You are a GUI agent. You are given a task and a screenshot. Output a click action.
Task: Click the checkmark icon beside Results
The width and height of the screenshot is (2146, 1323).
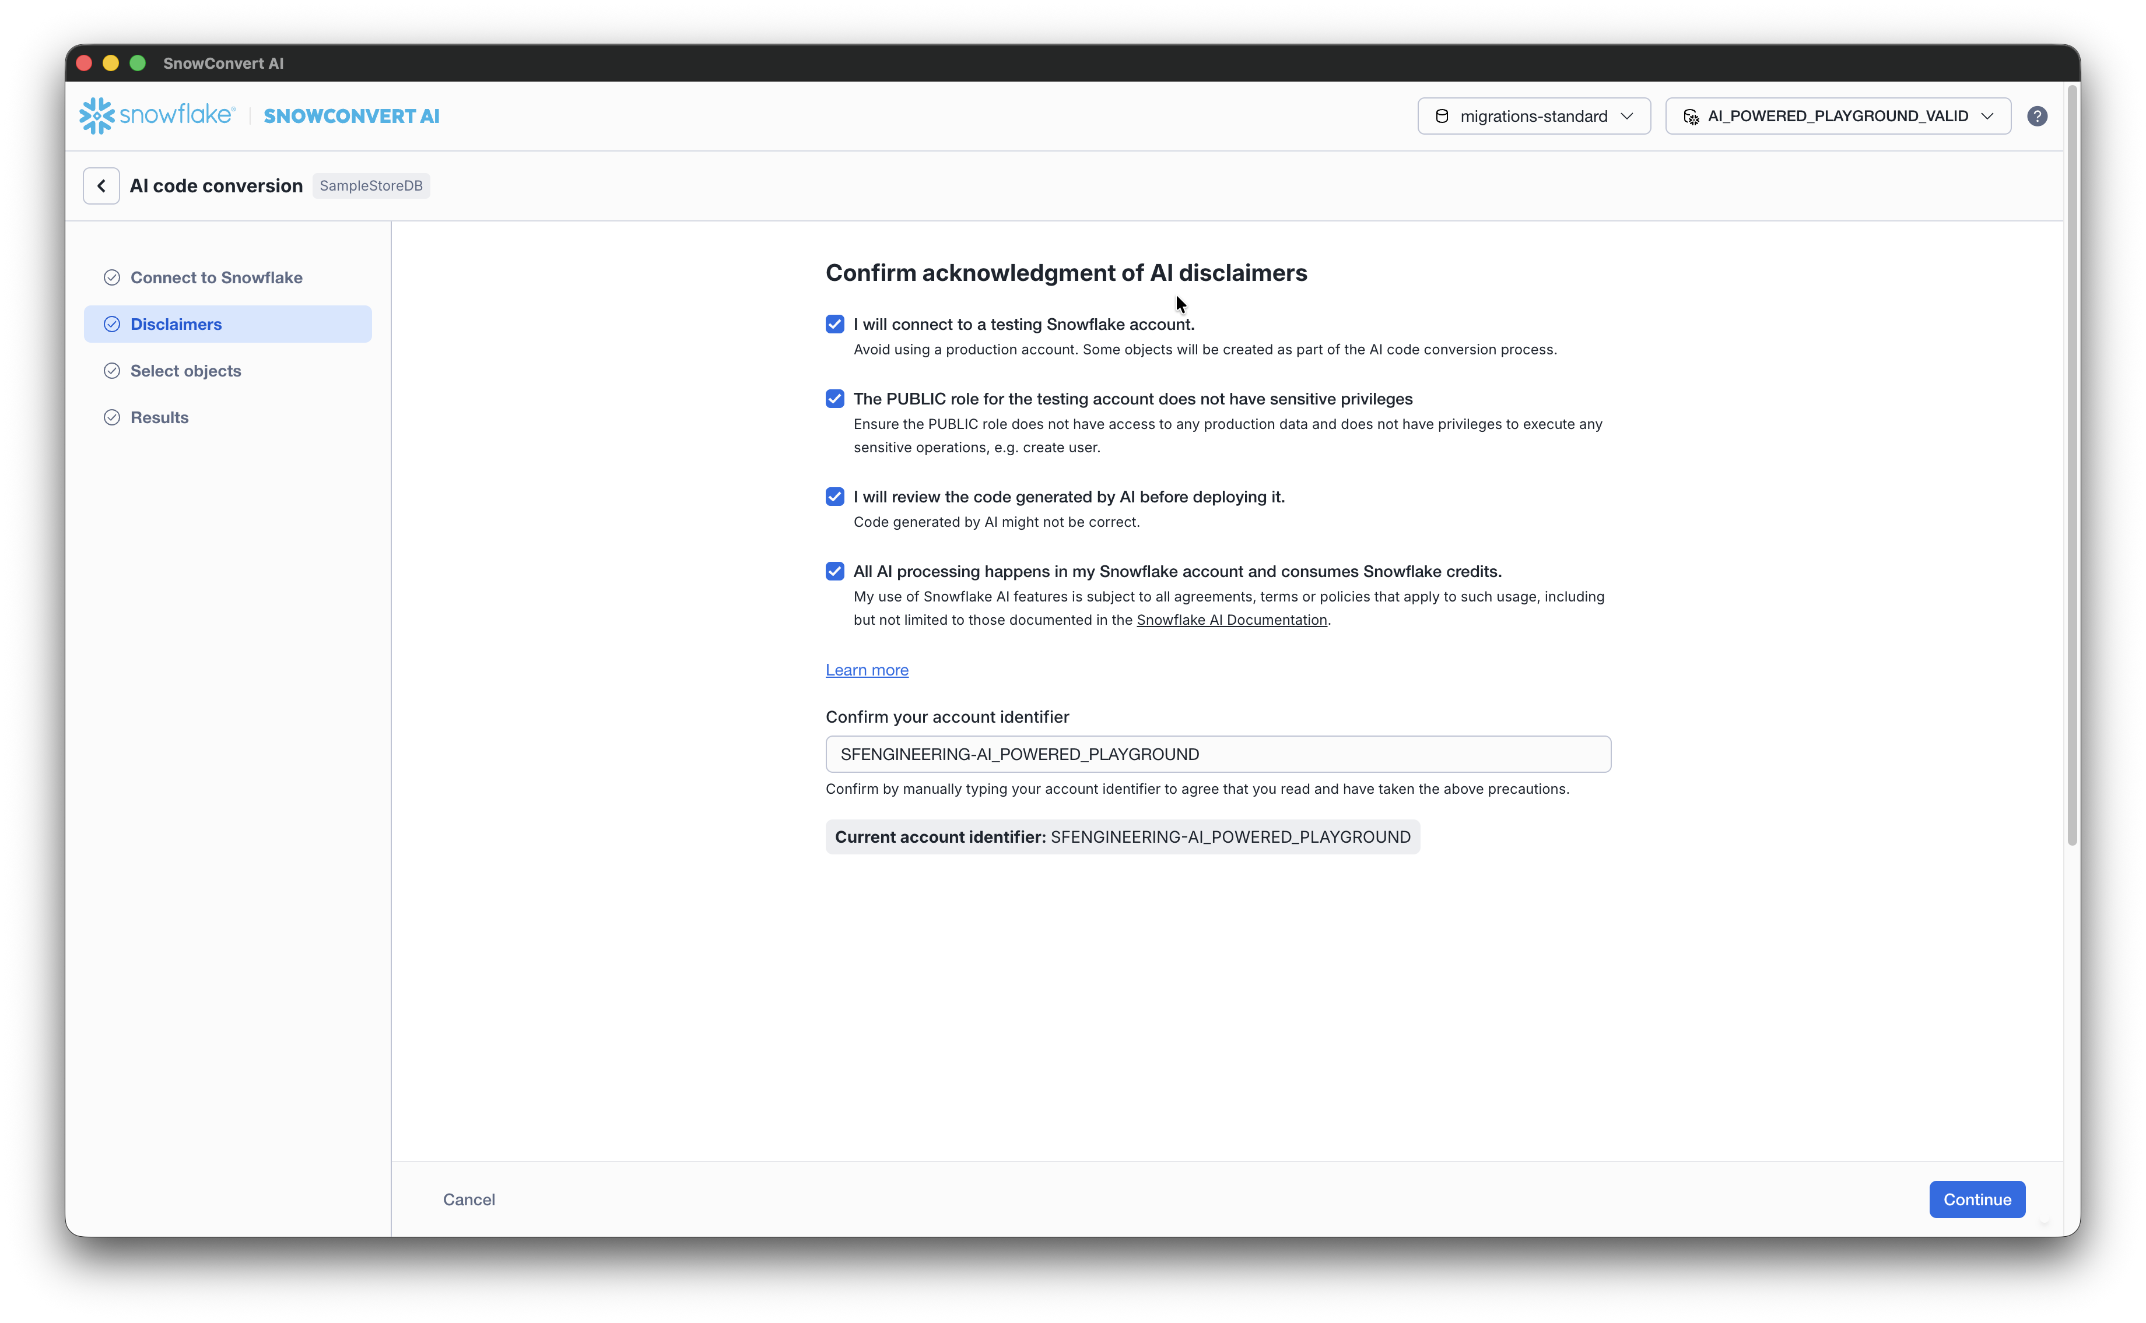[x=112, y=417]
